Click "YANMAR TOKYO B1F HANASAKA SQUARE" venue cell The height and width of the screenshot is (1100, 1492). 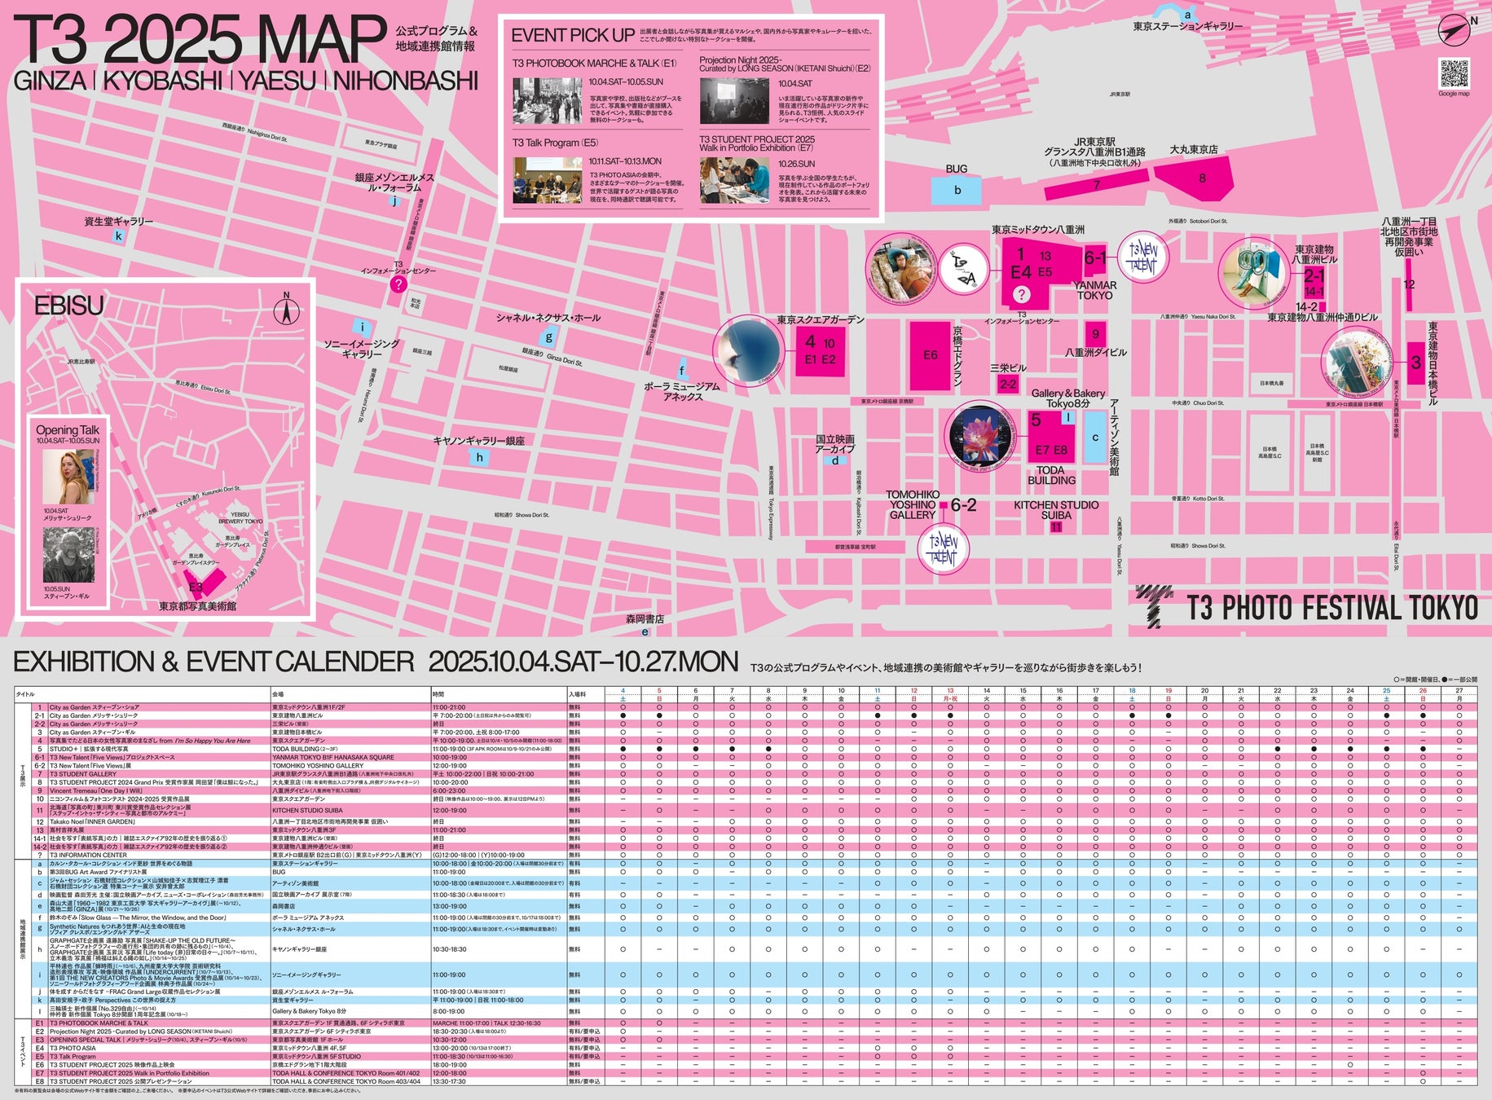(333, 757)
